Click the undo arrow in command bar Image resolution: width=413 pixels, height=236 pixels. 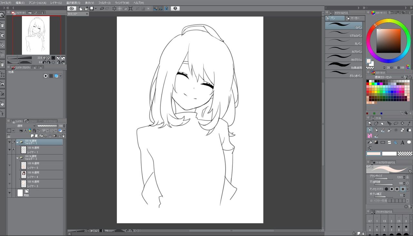pos(102,8)
